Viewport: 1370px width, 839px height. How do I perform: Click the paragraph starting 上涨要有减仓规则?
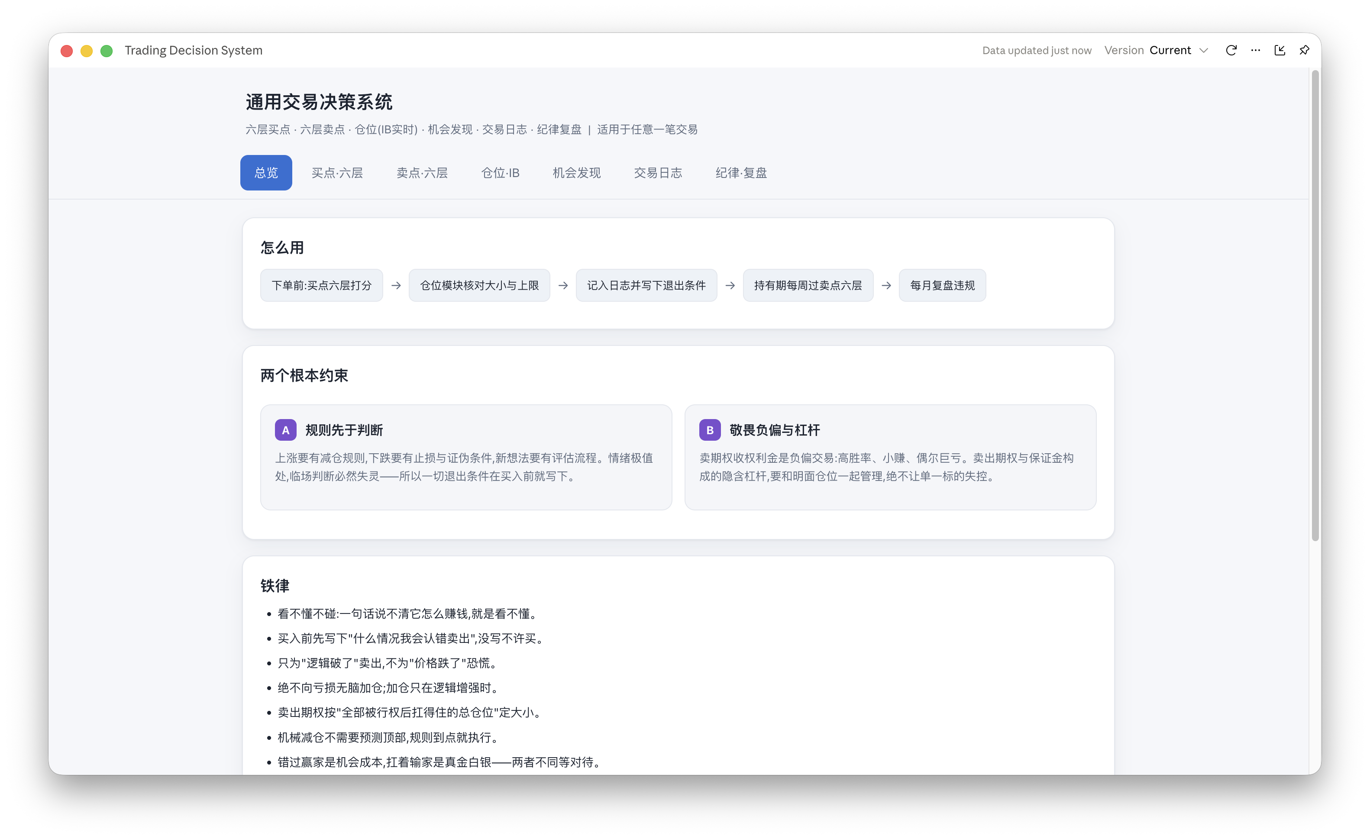pyautogui.click(x=464, y=467)
